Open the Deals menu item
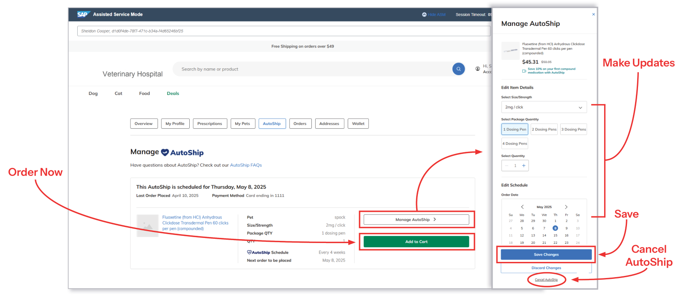Viewport: 676px width, 297px height. point(173,94)
